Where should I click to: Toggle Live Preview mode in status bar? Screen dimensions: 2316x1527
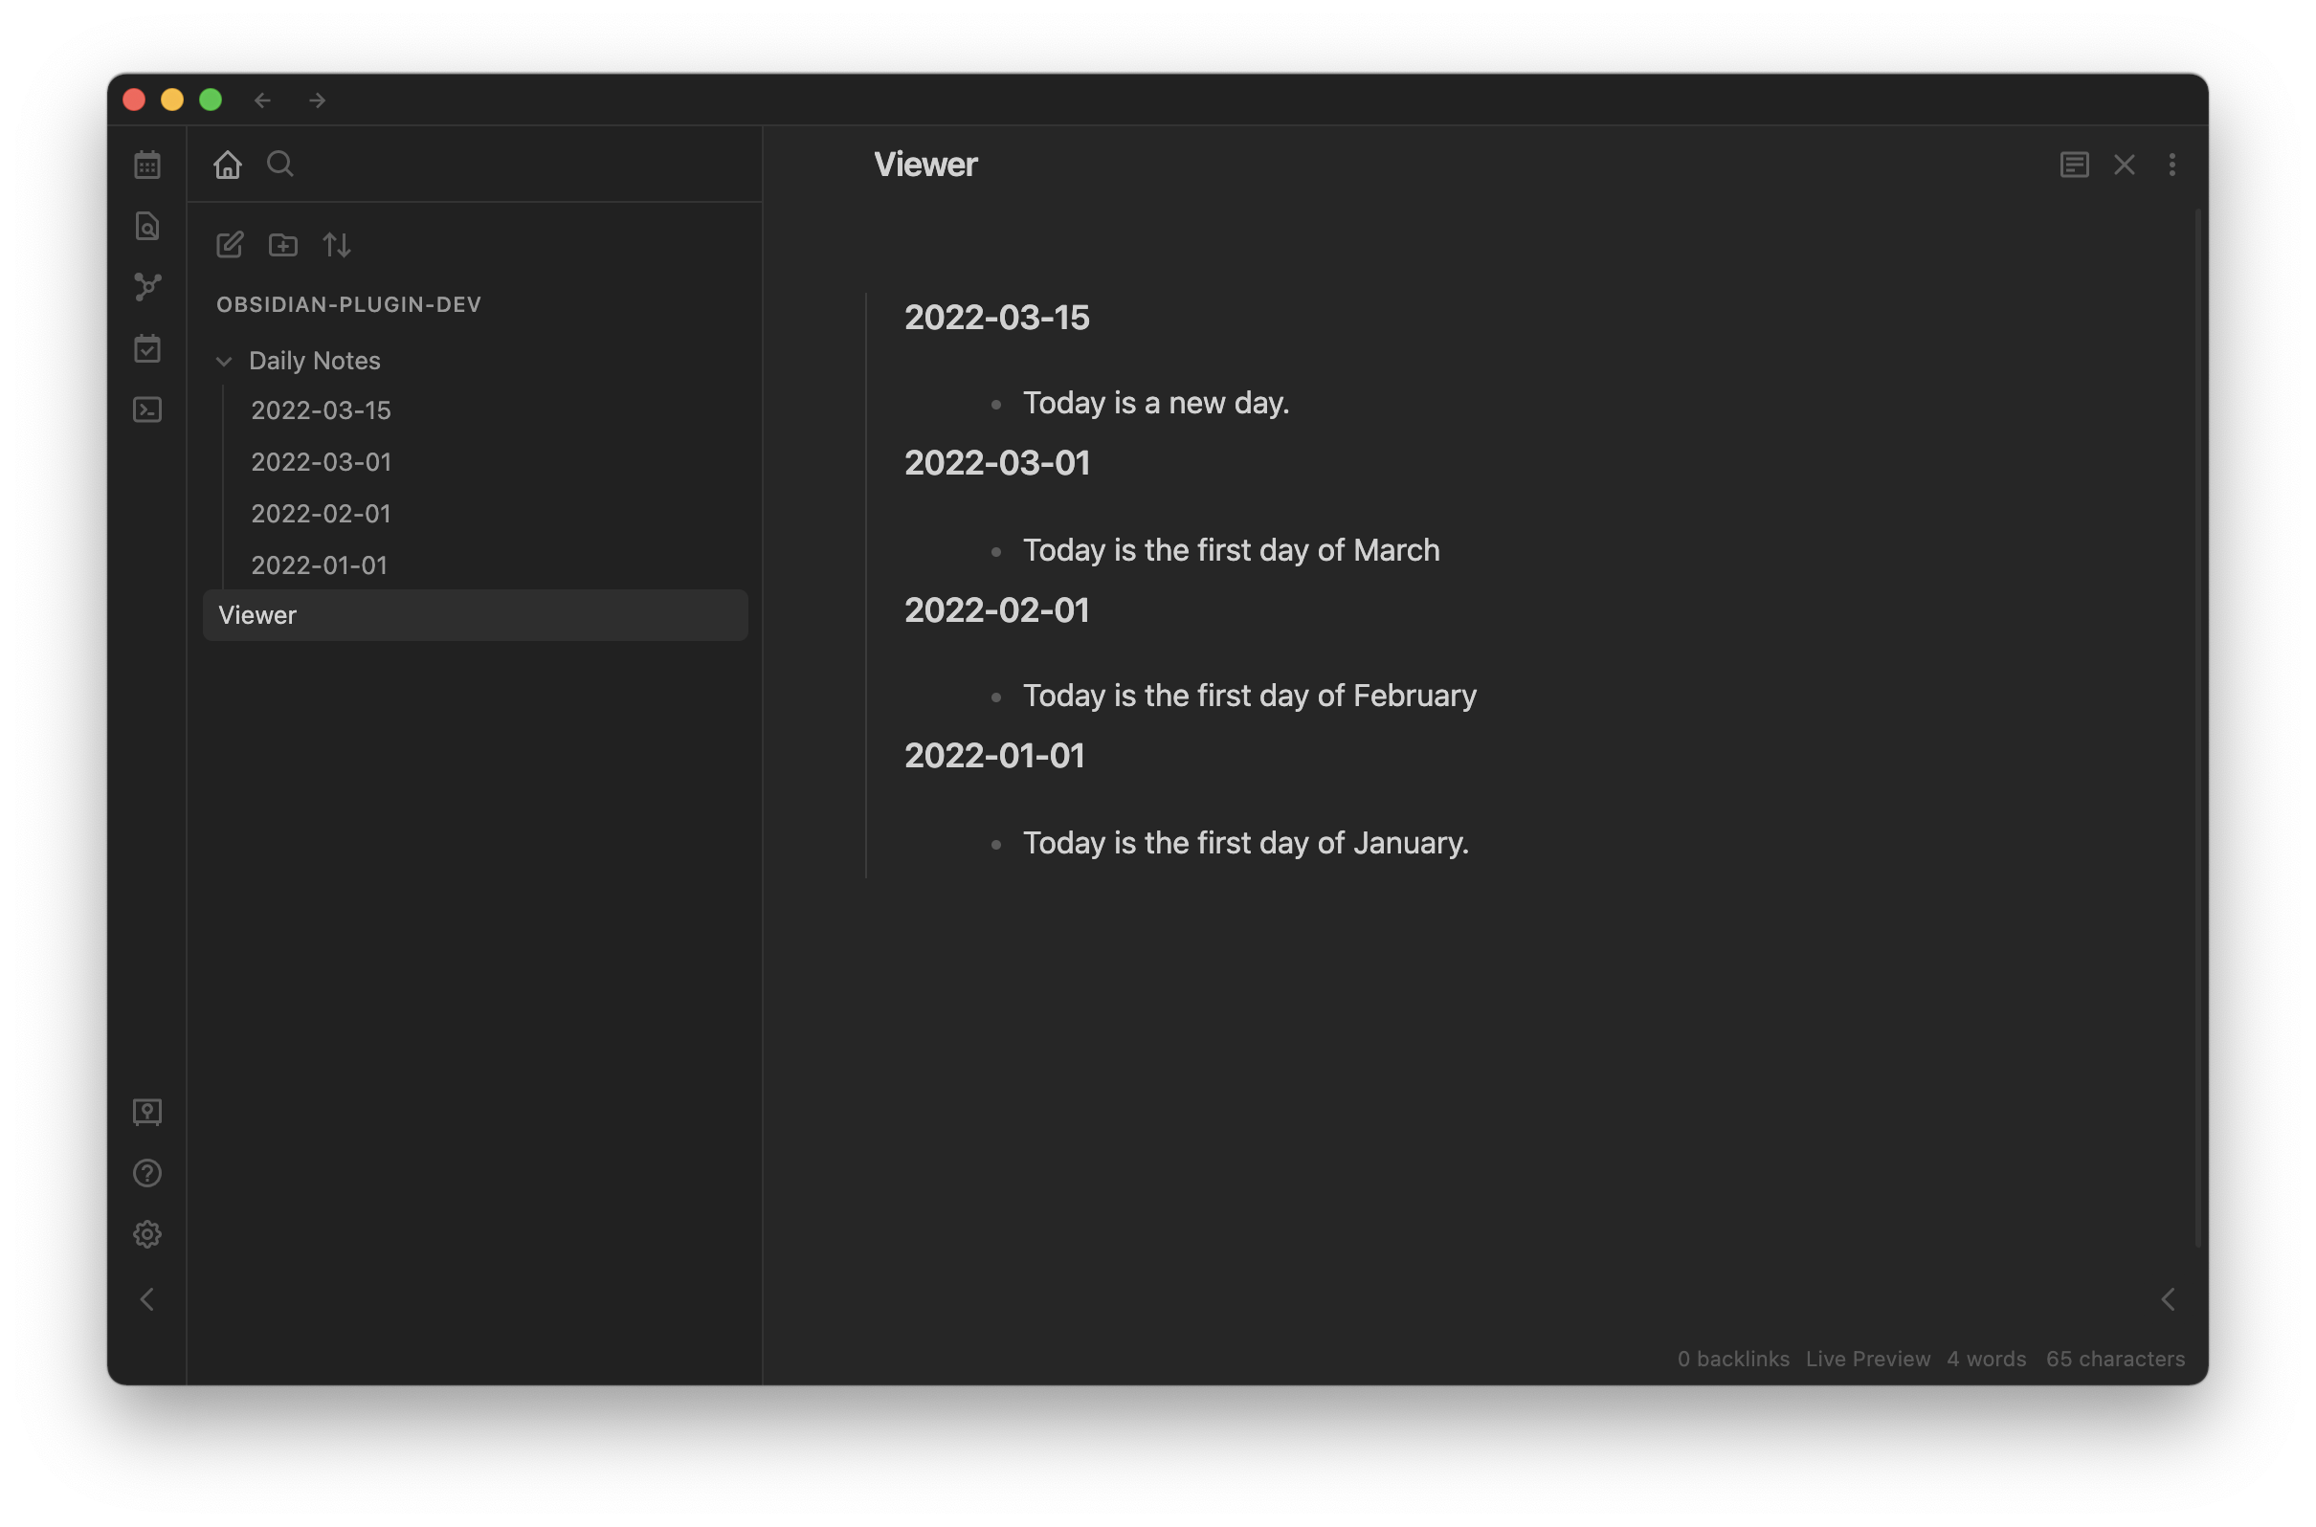(1867, 1359)
